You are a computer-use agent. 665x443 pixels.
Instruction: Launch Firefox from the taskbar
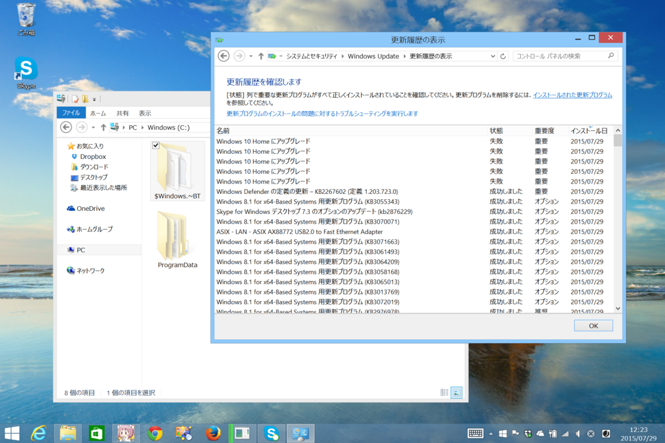[x=213, y=433]
